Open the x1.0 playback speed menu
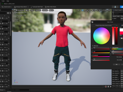The image size is (123, 92). coord(51,10)
